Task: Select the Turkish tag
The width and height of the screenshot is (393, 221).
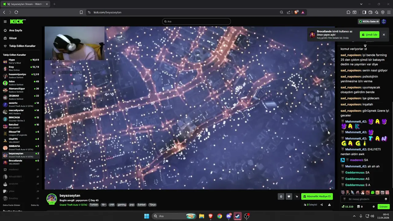Action: [x=94, y=205]
